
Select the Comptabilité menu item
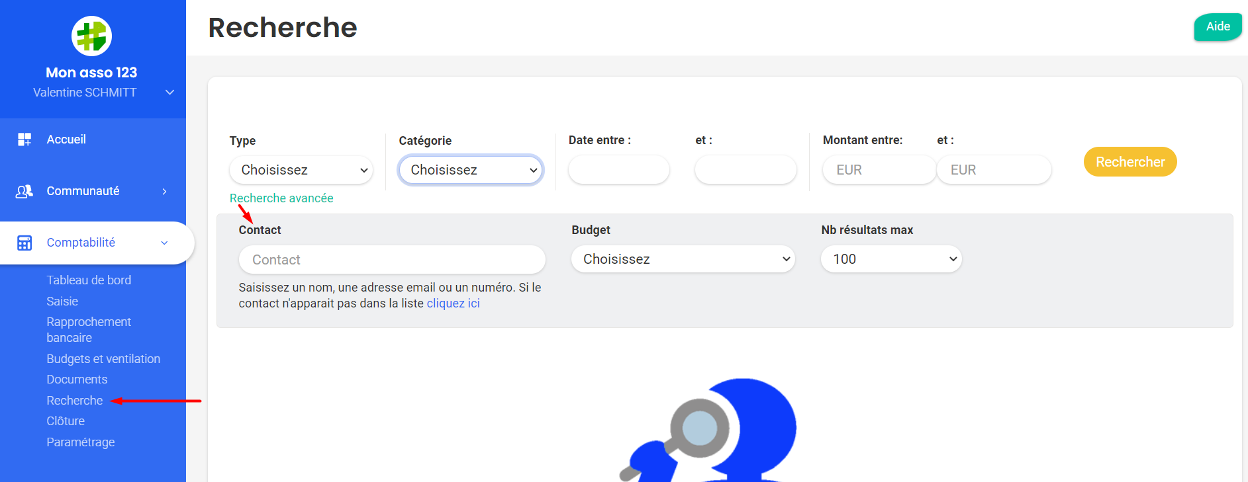coord(81,243)
